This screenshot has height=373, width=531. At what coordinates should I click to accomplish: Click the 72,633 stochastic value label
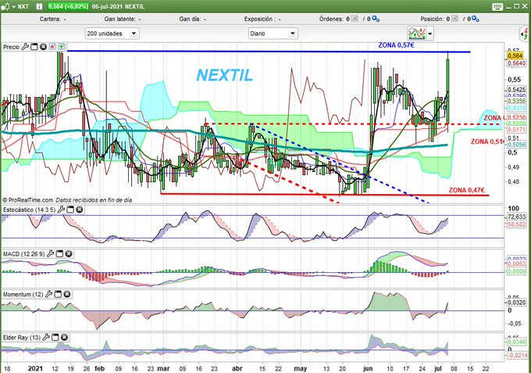click(516, 217)
